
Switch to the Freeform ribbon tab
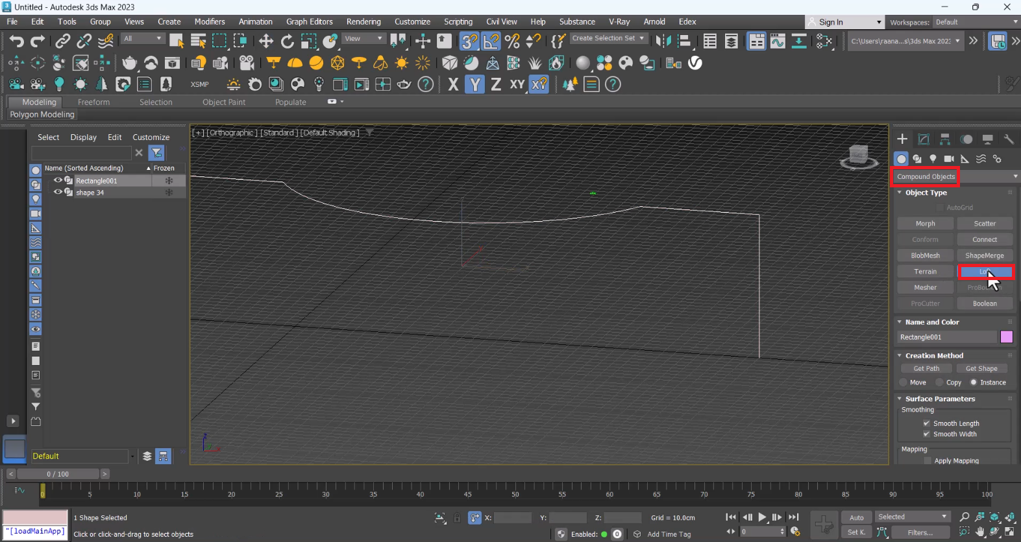93,102
